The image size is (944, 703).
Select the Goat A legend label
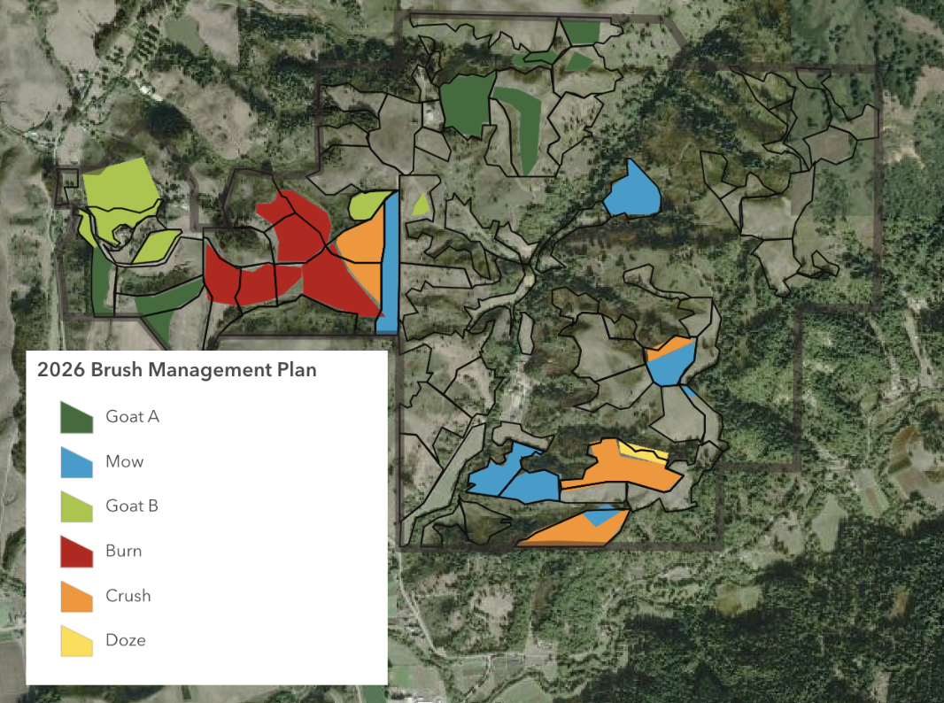[x=133, y=416]
